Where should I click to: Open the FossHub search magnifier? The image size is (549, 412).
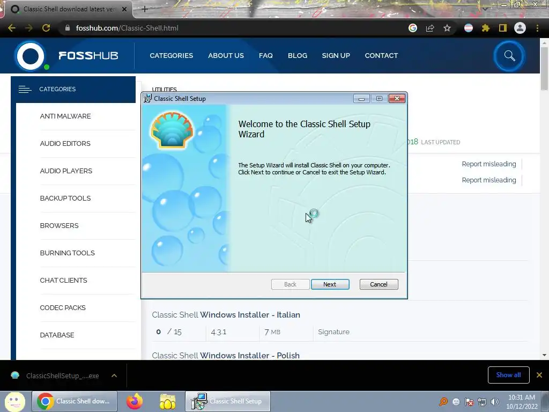click(509, 56)
